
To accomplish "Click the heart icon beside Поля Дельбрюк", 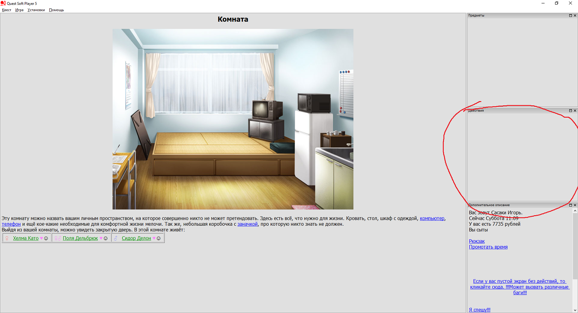I will 101,238.
